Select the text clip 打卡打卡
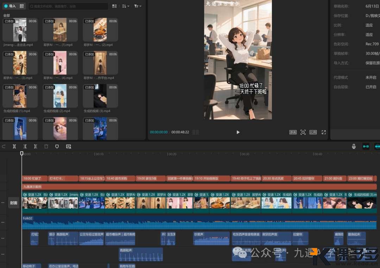The width and height of the screenshot is (380, 268). (63, 179)
